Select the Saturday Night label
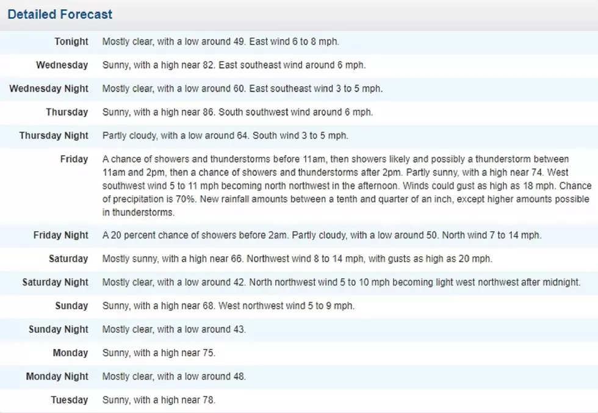The width and height of the screenshot is (598, 413). (x=56, y=282)
